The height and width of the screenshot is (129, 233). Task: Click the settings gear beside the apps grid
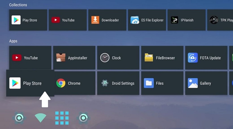(83, 118)
